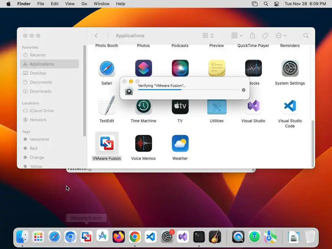Open Google Chrome from the Dock

tap(135, 237)
